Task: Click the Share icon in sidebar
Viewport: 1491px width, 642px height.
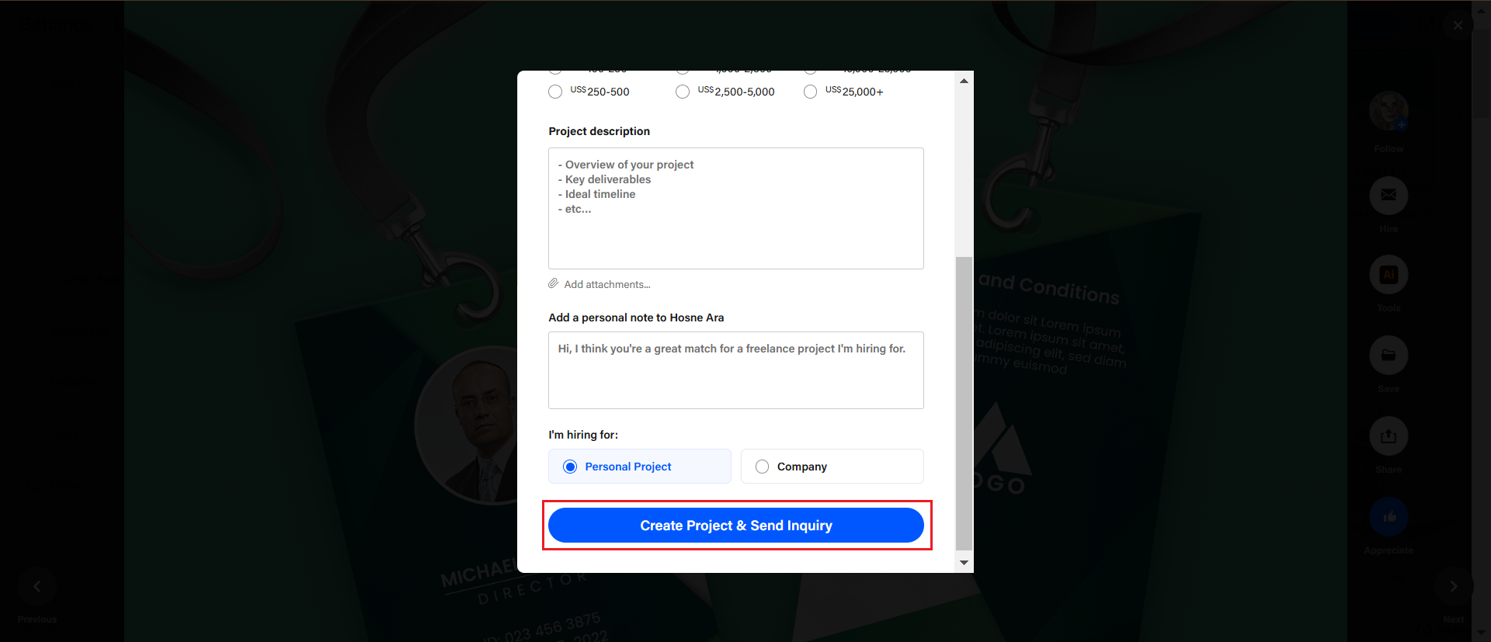Action: click(1388, 436)
